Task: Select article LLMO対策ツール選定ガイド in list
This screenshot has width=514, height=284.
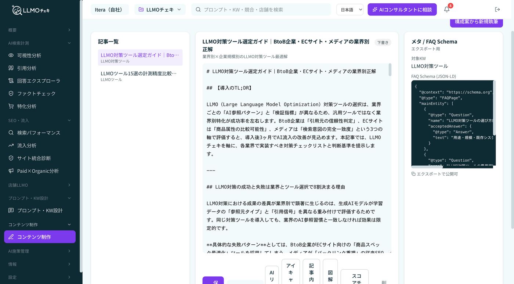Action: point(140,58)
